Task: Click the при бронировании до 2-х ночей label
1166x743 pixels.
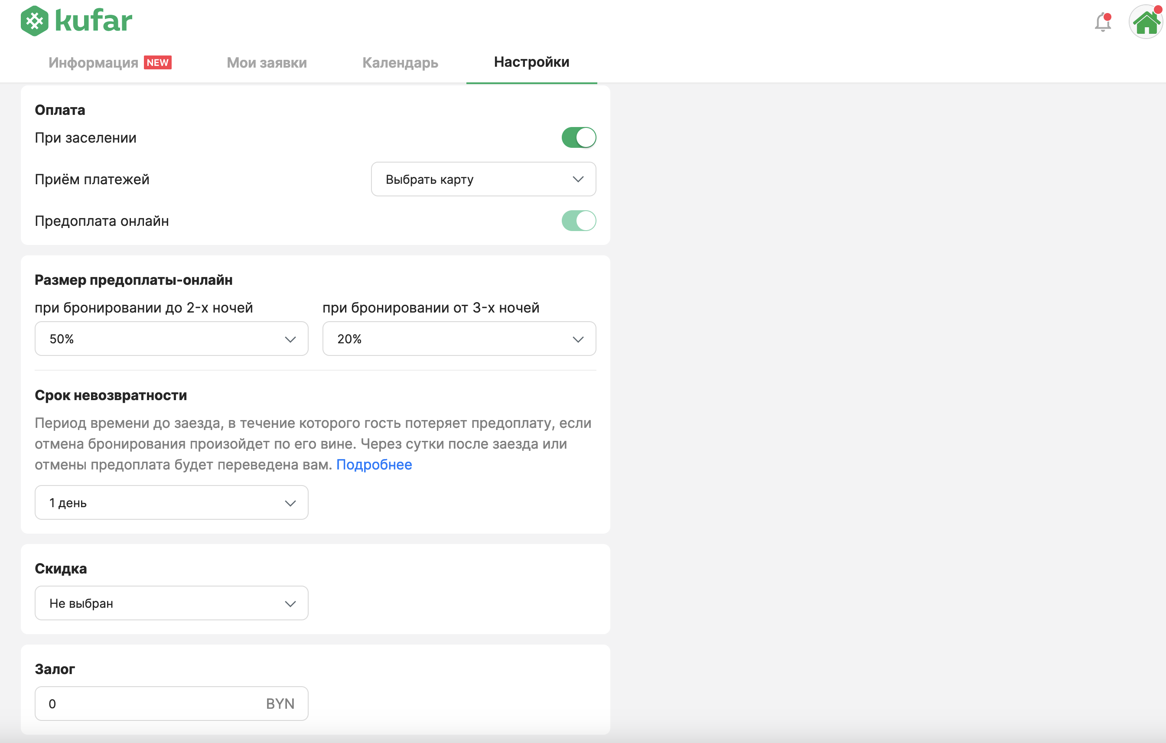Action: pos(144,308)
